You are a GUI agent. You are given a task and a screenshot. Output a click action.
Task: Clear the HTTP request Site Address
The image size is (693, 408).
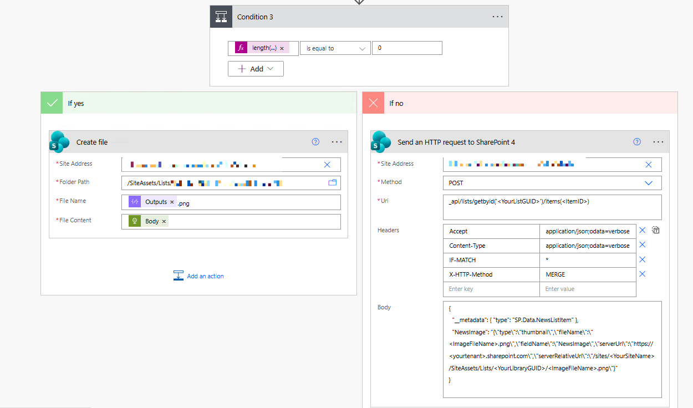(649, 165)
